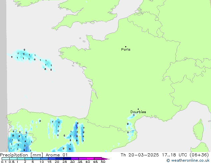This screenshot has width=211, height=163.
Task: Pick the dark navy swatch between 25 and 30
Action: point(67,159)
